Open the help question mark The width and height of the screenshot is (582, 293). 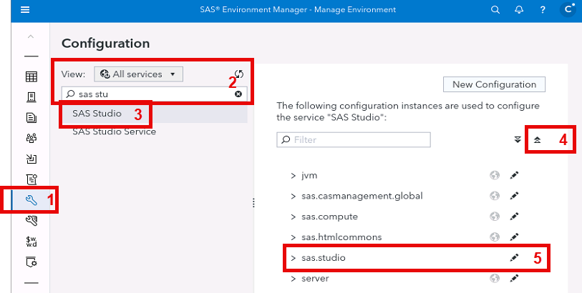point(543,10)
